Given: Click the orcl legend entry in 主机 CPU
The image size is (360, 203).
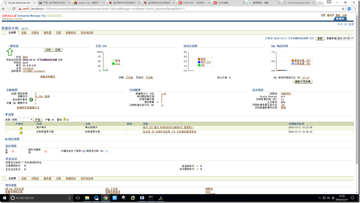Looking at the screenshot, I should (x=118, y=64).
